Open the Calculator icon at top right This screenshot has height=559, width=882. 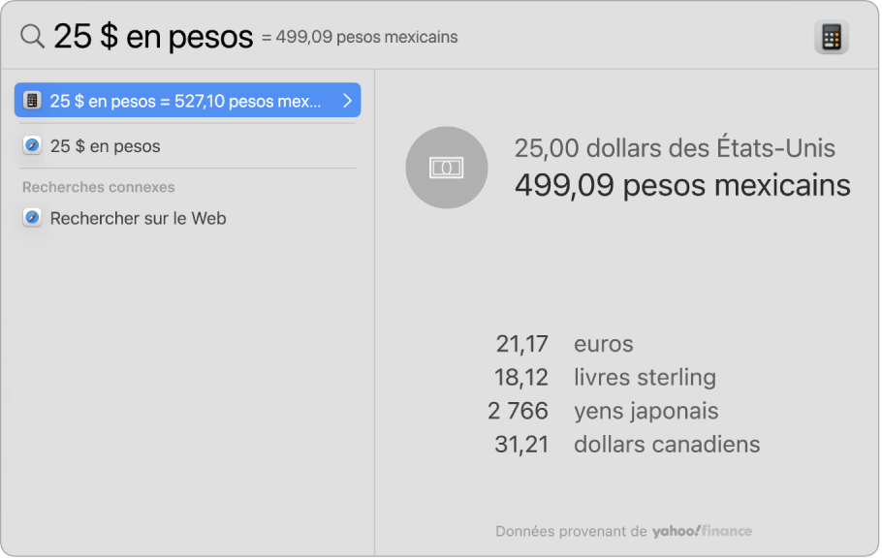832,35
